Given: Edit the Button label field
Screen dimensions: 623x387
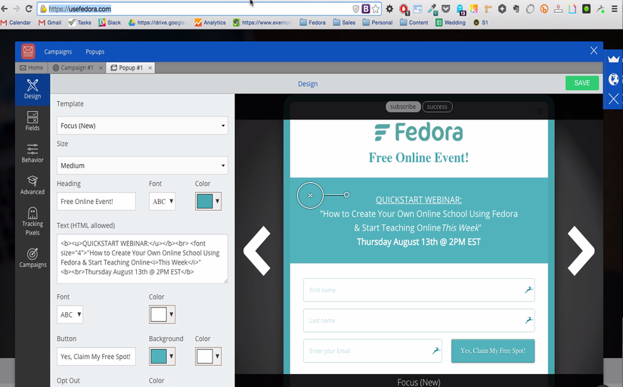Looking at the screenshot, I should [96, 357].
